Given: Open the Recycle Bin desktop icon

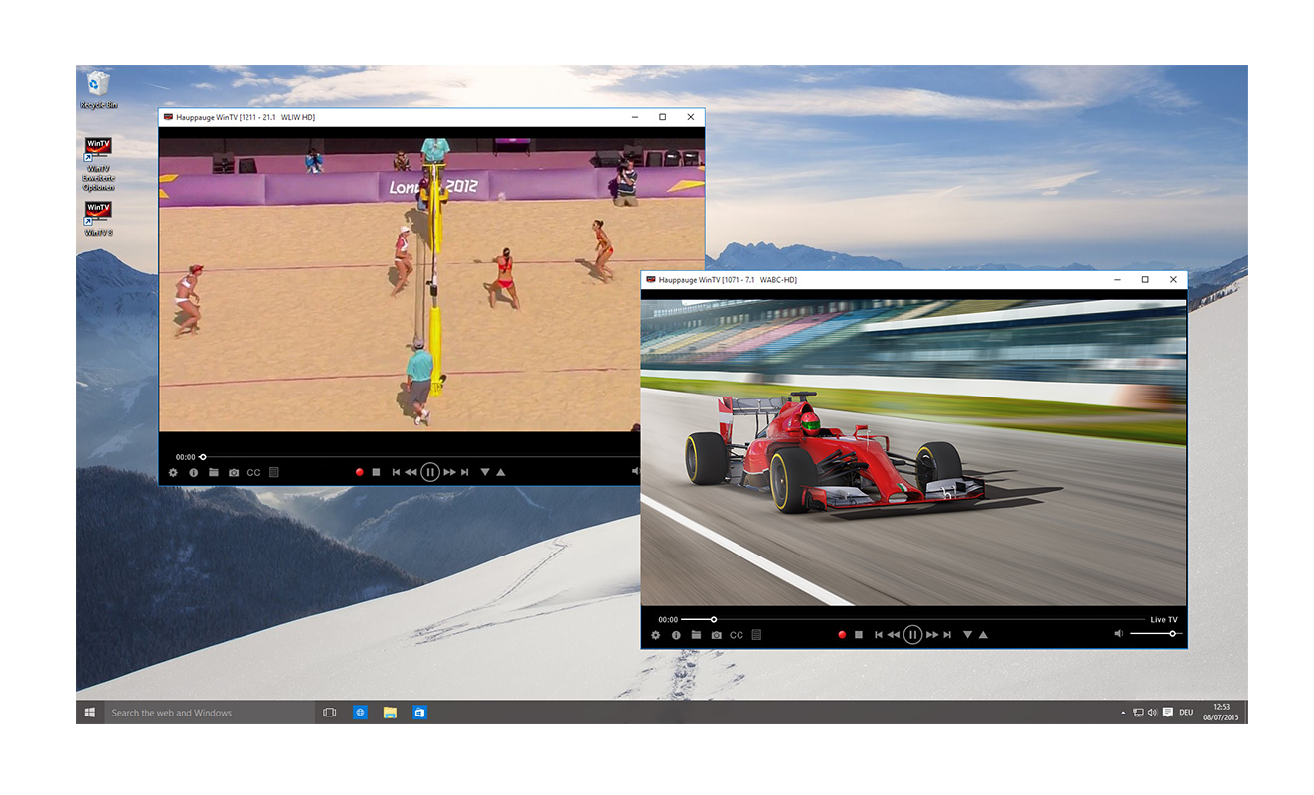Looking at the screenshot, I should coord(98,89).
